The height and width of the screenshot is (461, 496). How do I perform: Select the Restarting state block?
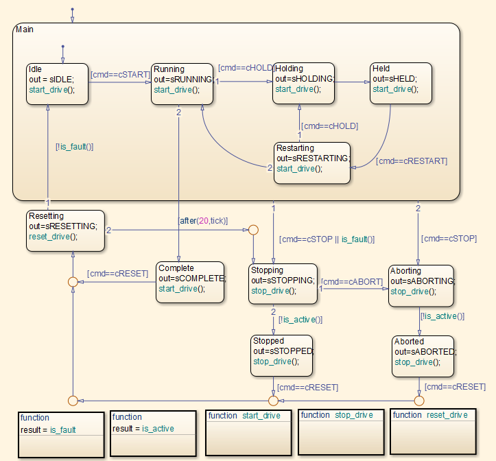pos(311,163)
